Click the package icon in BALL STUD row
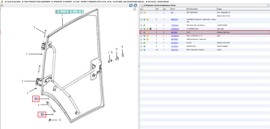The width and height of the screenshot is (270, 129). [x=147, y=36]
